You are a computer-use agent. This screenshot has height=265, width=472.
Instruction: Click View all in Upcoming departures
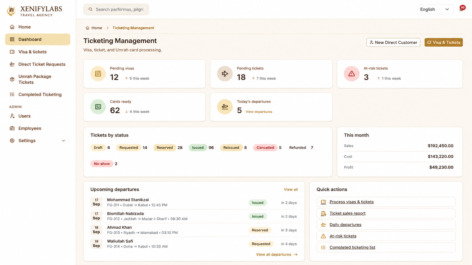coord(290,189)
